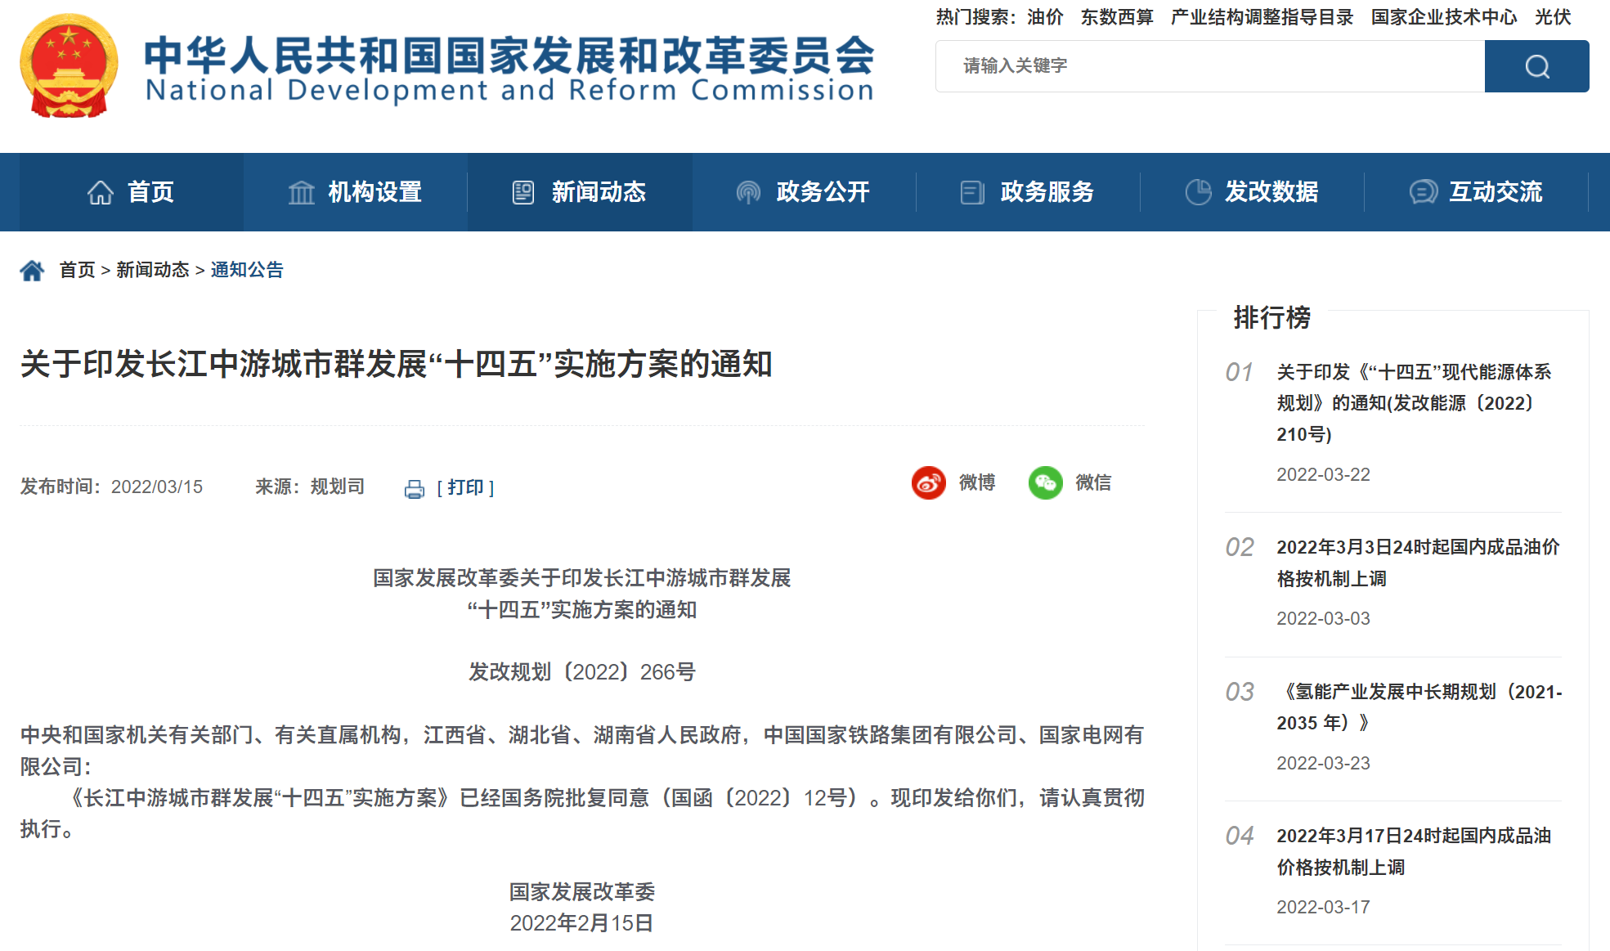1610x951 pixels.
Task: Open 机构设置 navigation menu
Action: (x=355, y=192)
